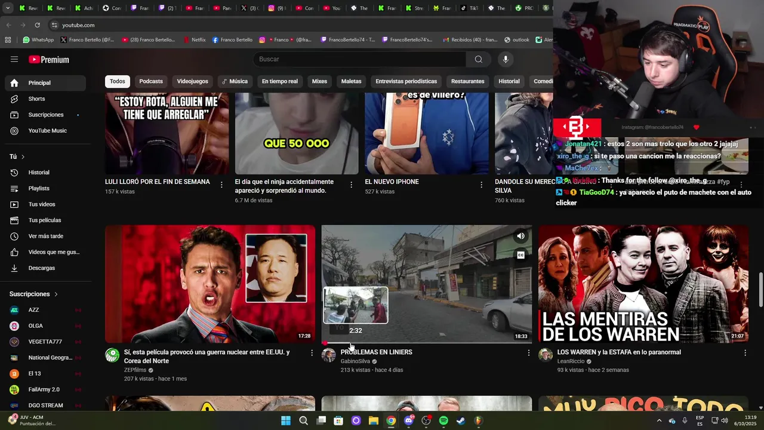Select the Entrevistas periodísticas filter chip

pyautogui.click(x=406, y=81)
